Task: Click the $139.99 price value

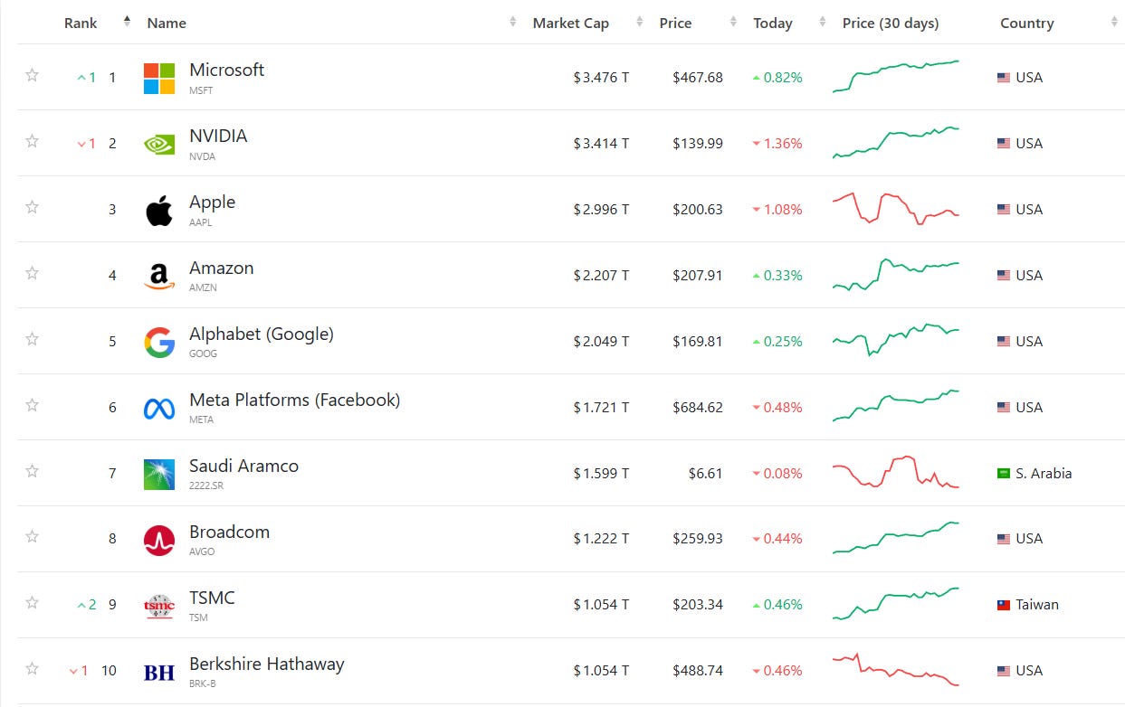Action: pos(698,144)
